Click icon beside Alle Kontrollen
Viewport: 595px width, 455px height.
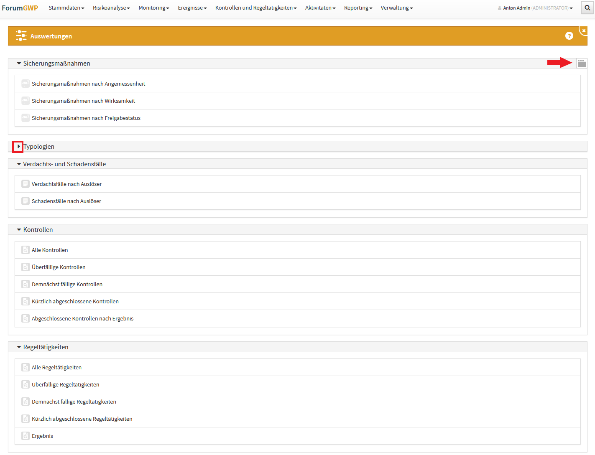coord(26,250)
